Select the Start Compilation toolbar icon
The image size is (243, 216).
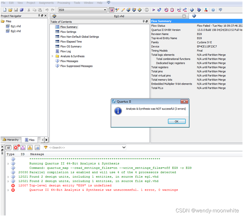click(x=154, y=10)
